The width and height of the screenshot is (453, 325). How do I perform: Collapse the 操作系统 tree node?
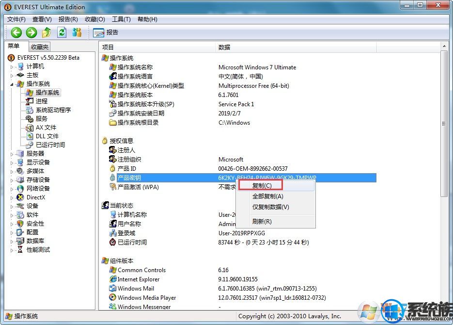tap(12, 84)
